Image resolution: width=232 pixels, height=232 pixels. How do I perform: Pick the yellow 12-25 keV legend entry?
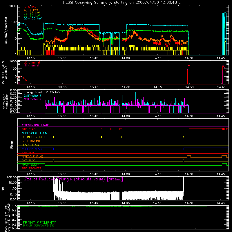click(32, 13)
